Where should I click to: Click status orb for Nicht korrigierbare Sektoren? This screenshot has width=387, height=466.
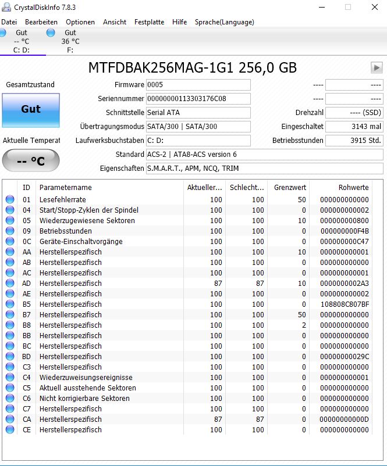click(x=10, y=398)
